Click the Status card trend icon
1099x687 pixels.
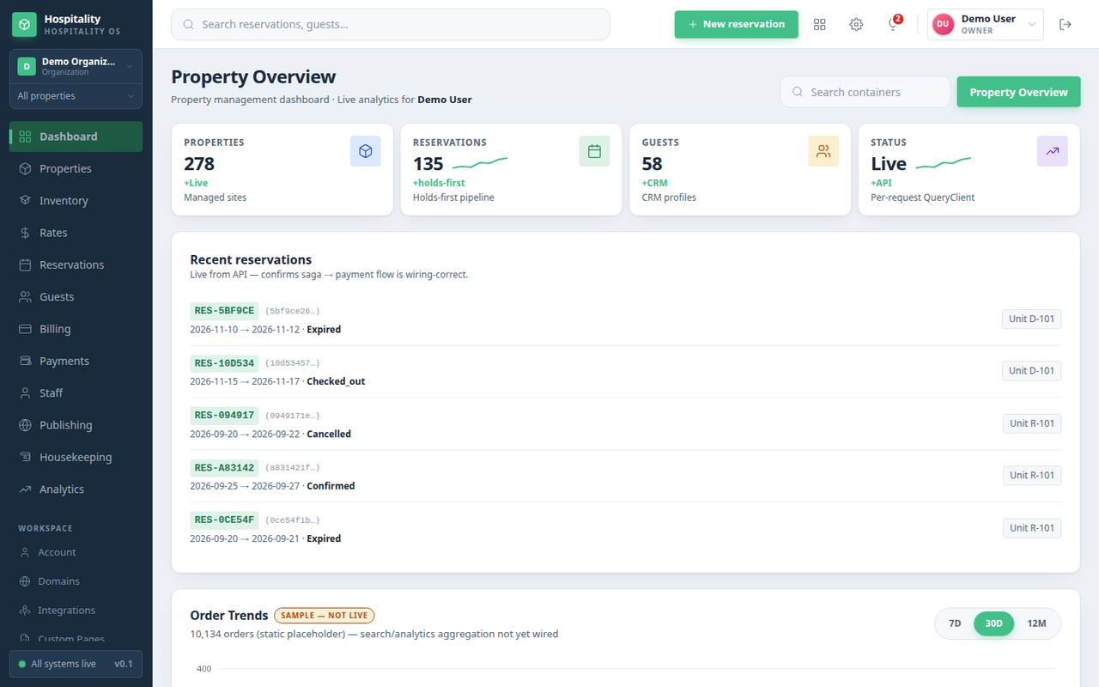(1053, 151)
